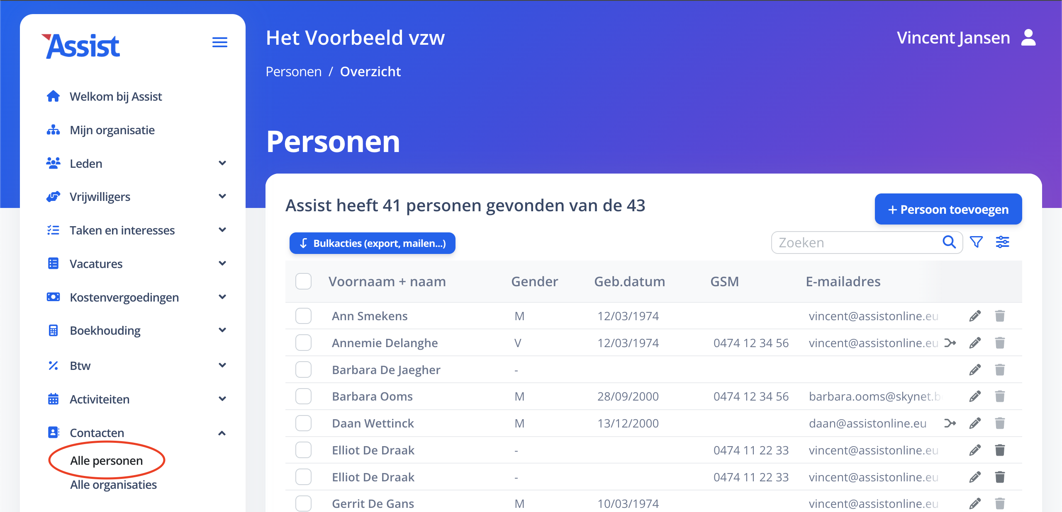1062x512 pixels.
Task: Click into the Zoeken search field
Action: 855,242
